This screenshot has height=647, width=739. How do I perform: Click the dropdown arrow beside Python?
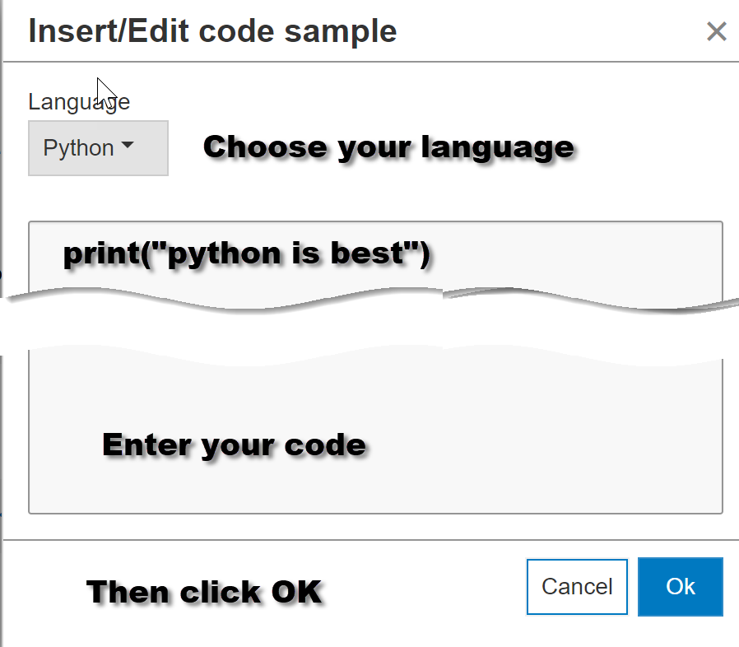(128, 147)
